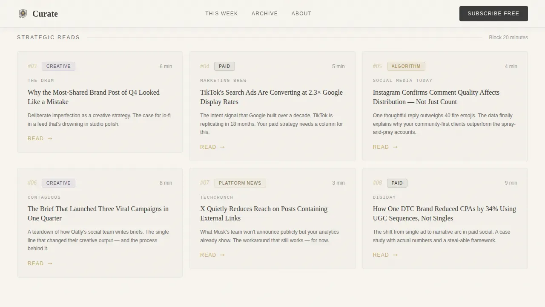Click the Platform News tag on card #07
Screen dimensions: 545x307
240,183
